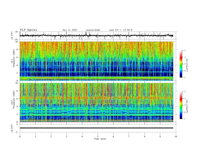Click the '8' kHz tick on ch.1 spectrogram
Image resolution: width=198 pixels, height=153 pixels.
click(17, 49)
